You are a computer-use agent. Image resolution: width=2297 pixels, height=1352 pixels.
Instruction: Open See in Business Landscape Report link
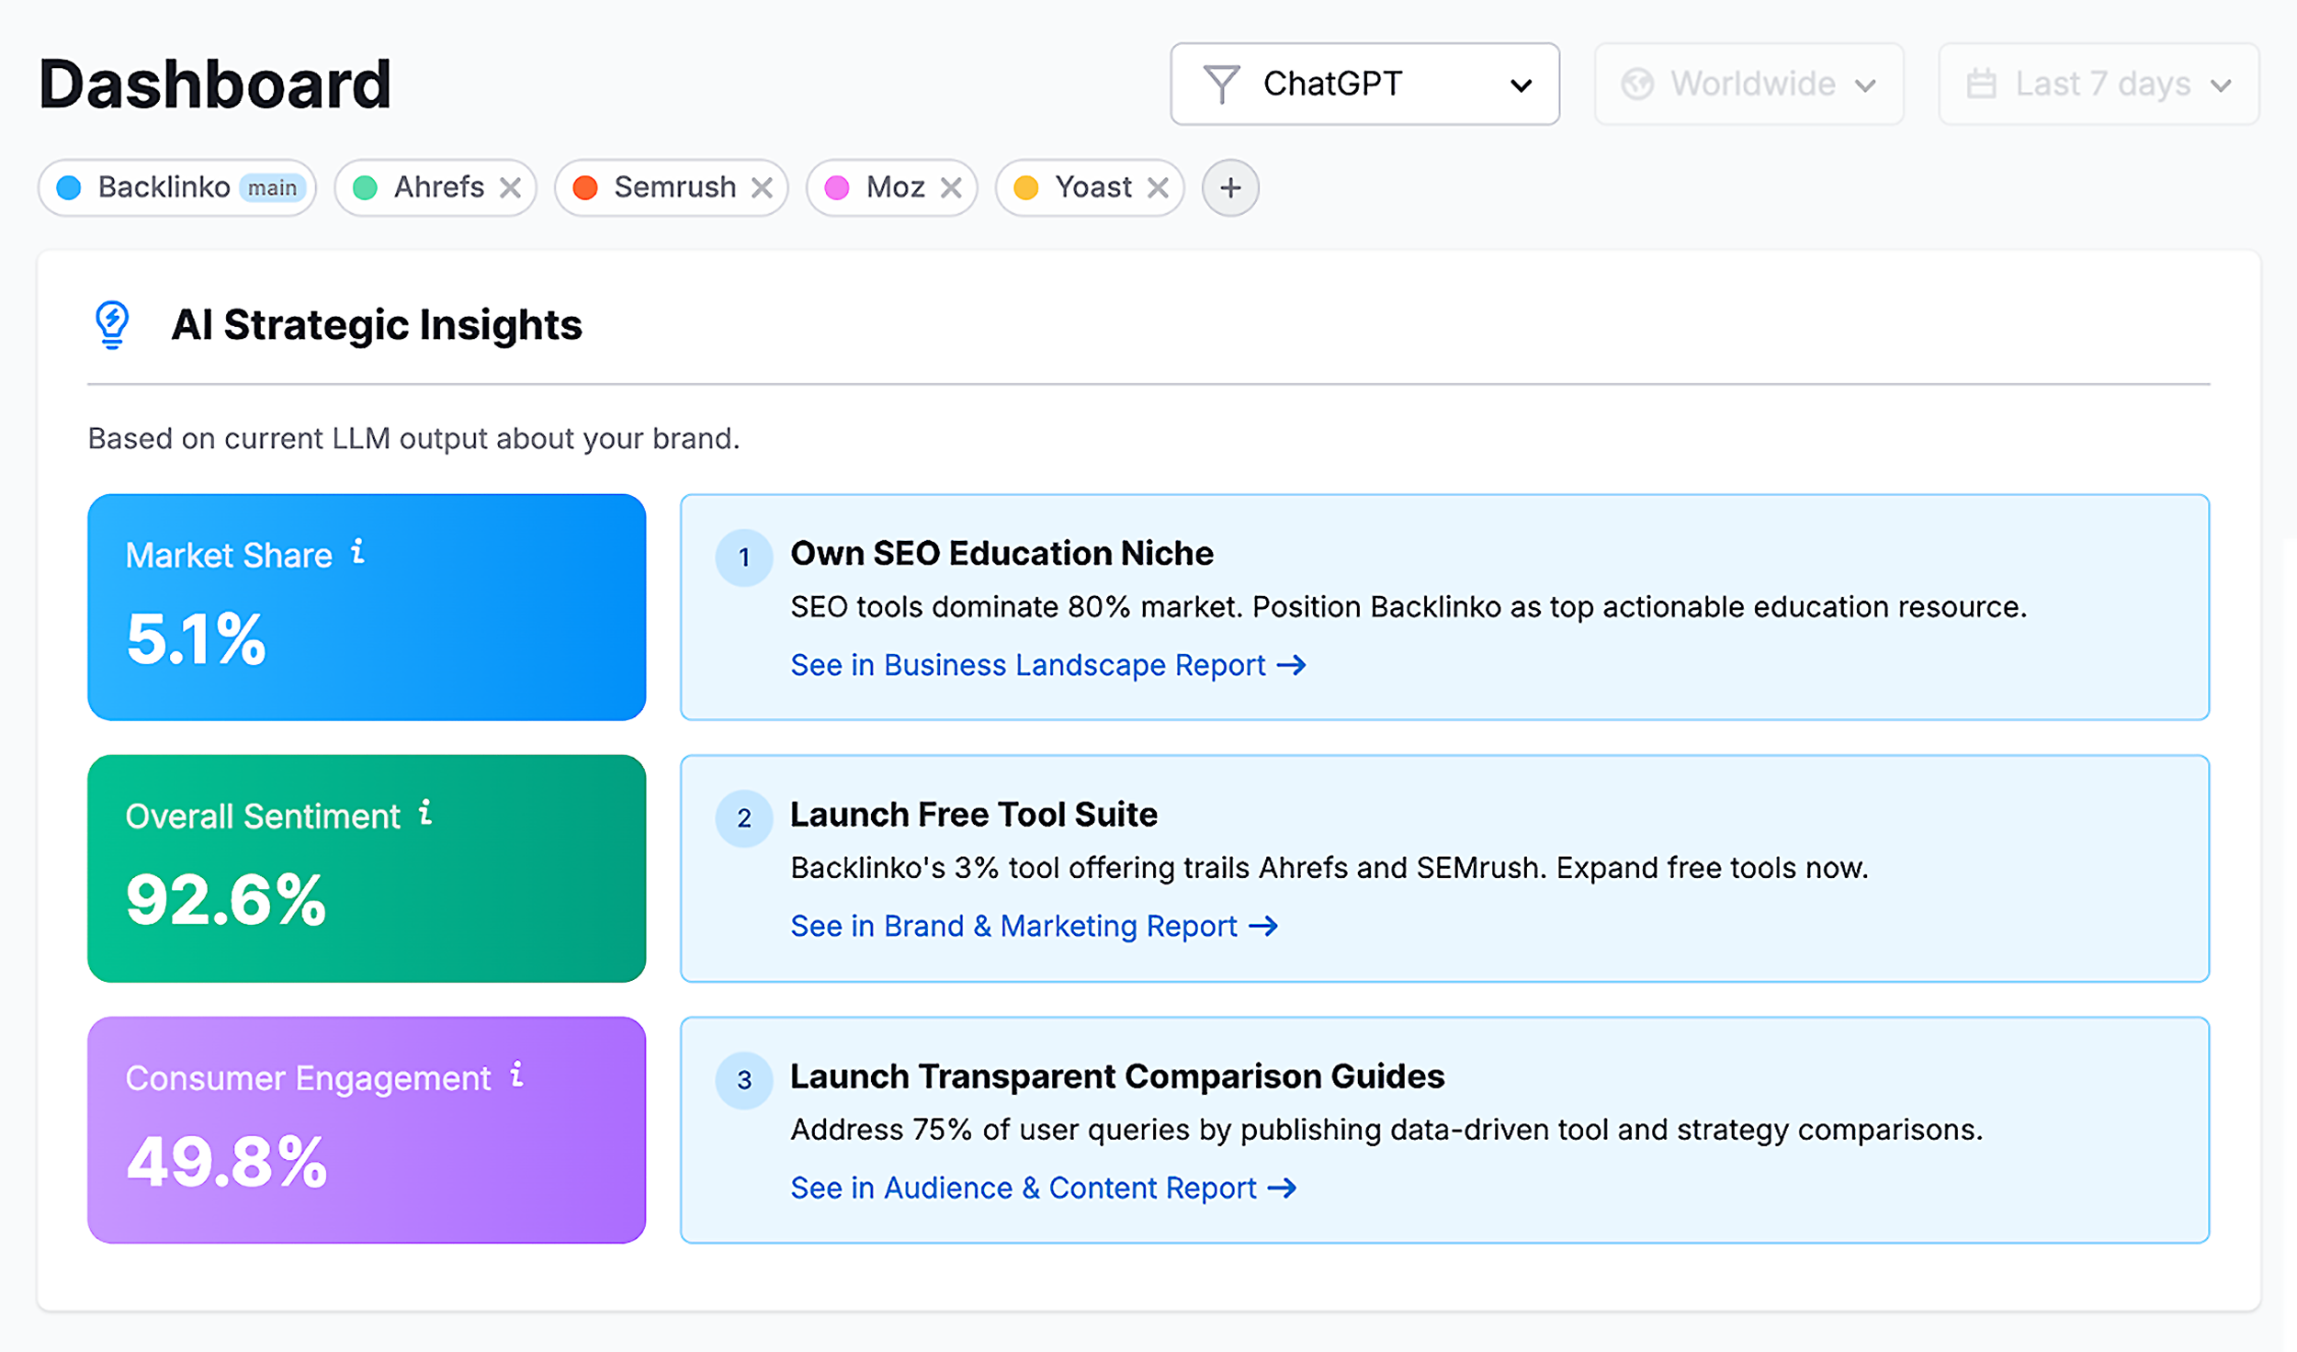pos(1048,665)
